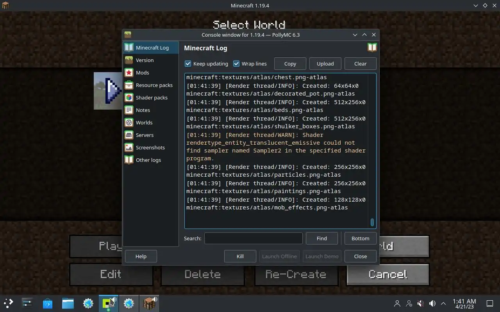Viewport: 500px width, 312px height.
Task: Click the Worlds globe icon
Action: click(129, 122)
